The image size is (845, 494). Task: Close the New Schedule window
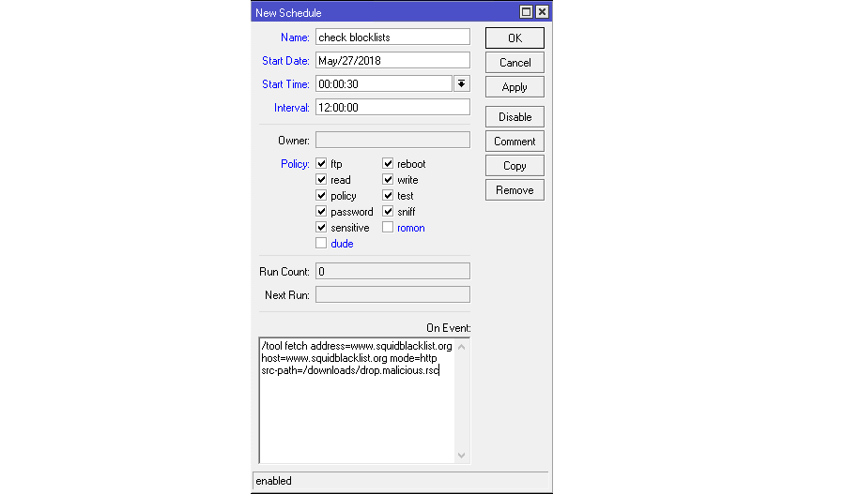coord(542,12)
